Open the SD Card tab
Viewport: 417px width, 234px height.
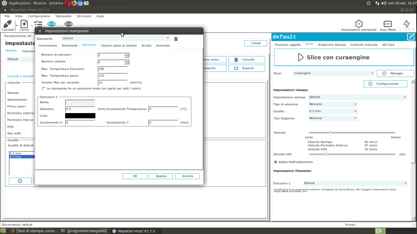click(x=388, y=45)
